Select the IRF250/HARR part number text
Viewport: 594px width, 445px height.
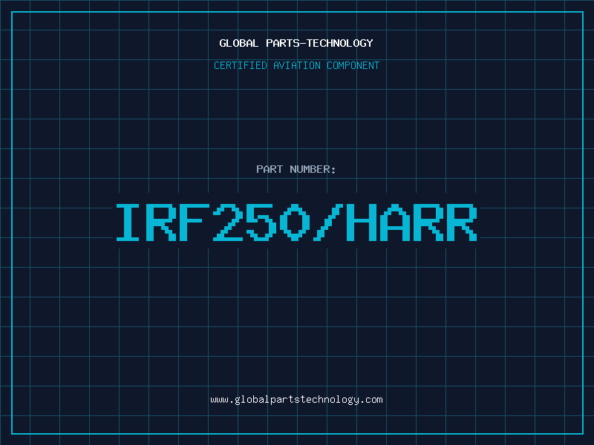(x=296, y=222)
